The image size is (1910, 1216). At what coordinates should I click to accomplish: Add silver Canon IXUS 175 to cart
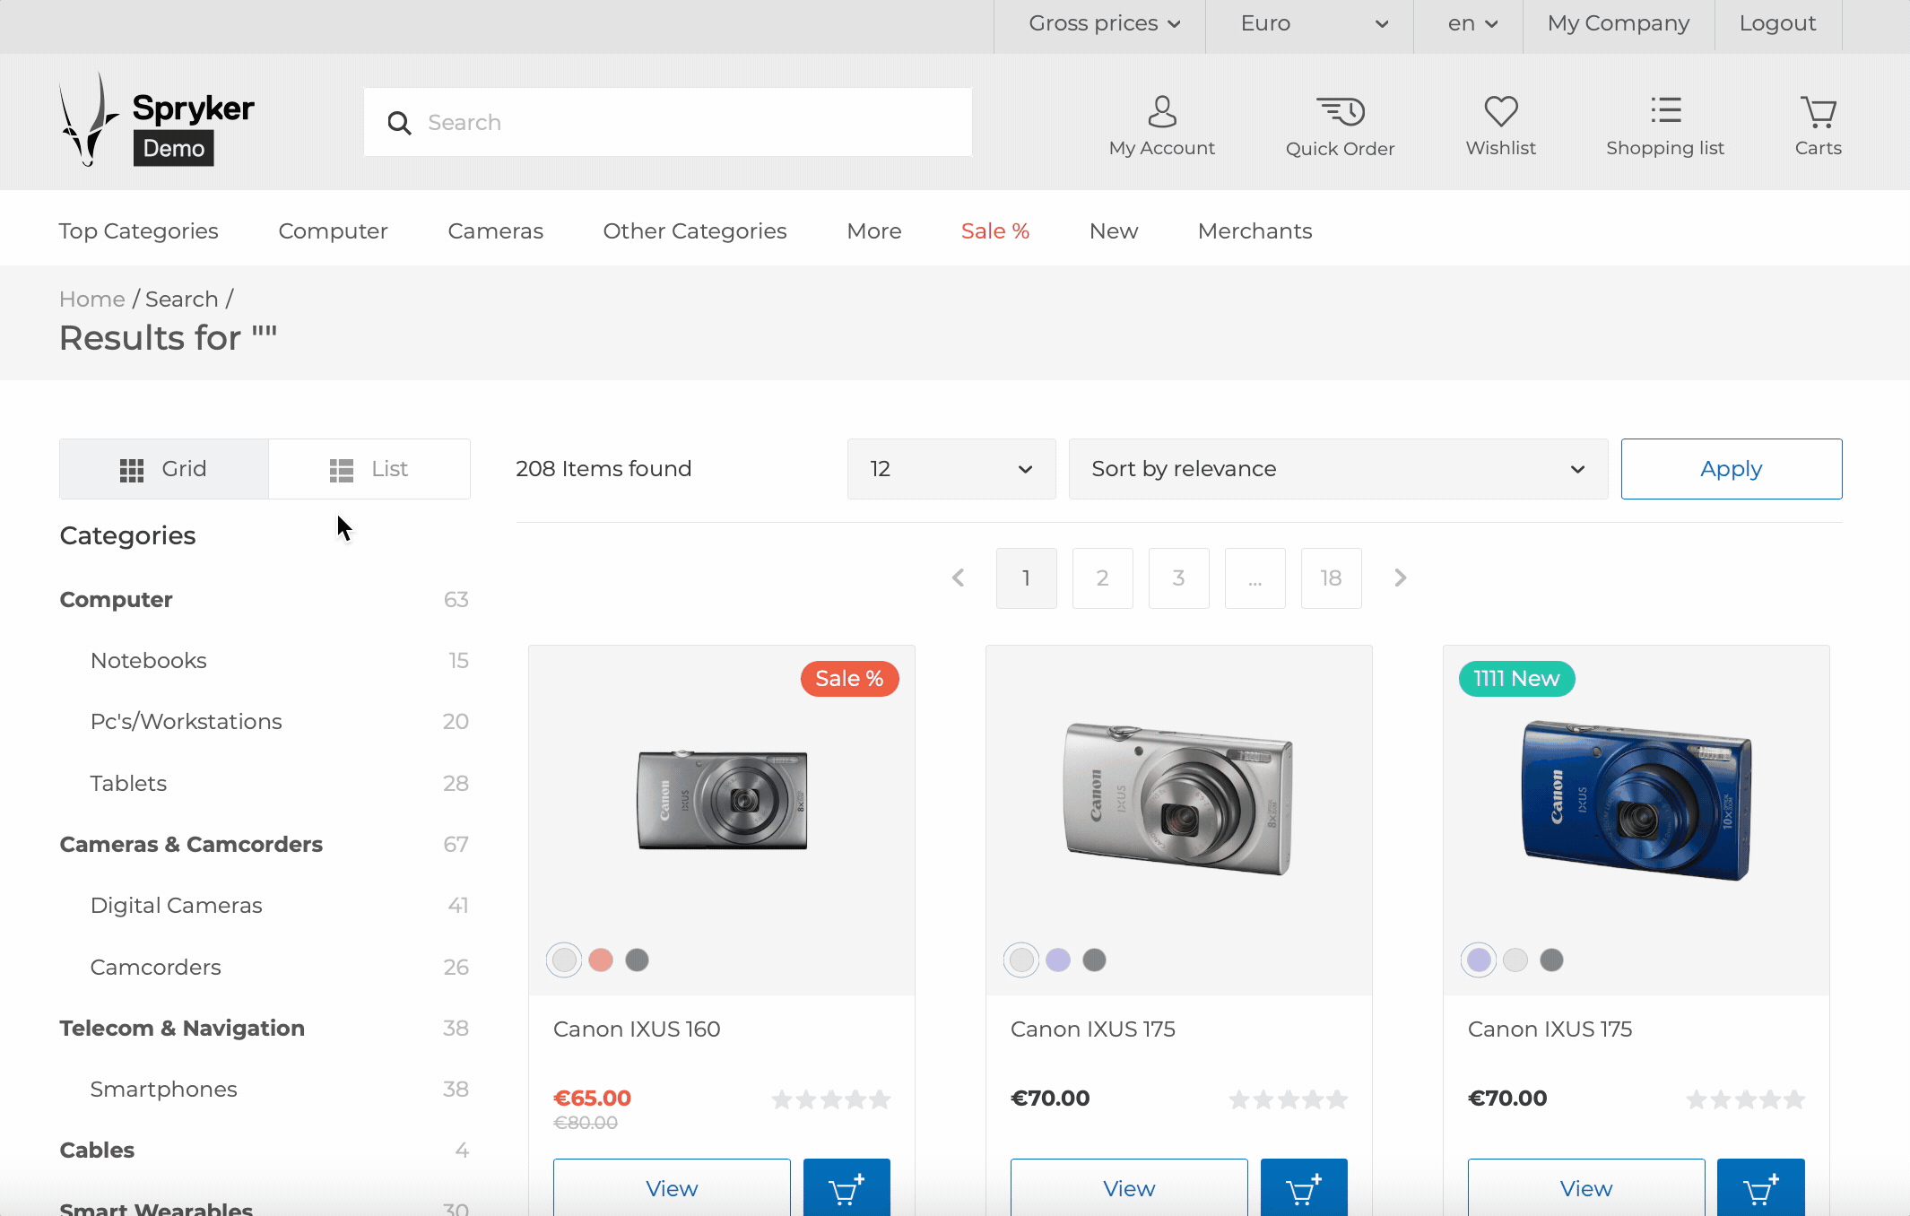pos(1304,1187)
